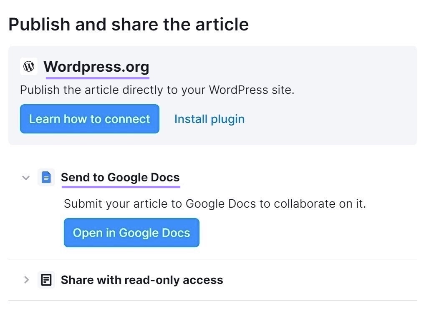Viewport: 424px width, 314px height.
Task: Select the Share with read-only access label
Action: click(142, 279)
